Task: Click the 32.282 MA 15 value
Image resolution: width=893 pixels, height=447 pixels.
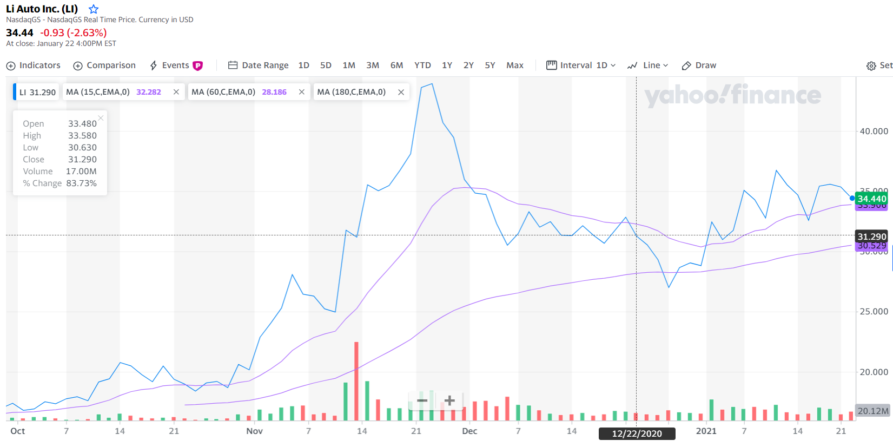Action: (149, 92)
